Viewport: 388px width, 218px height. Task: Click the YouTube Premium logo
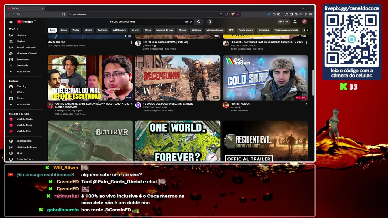point(26,22)
